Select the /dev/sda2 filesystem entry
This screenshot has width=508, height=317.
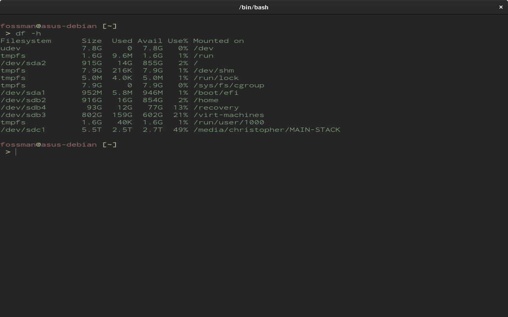(23, 63)
